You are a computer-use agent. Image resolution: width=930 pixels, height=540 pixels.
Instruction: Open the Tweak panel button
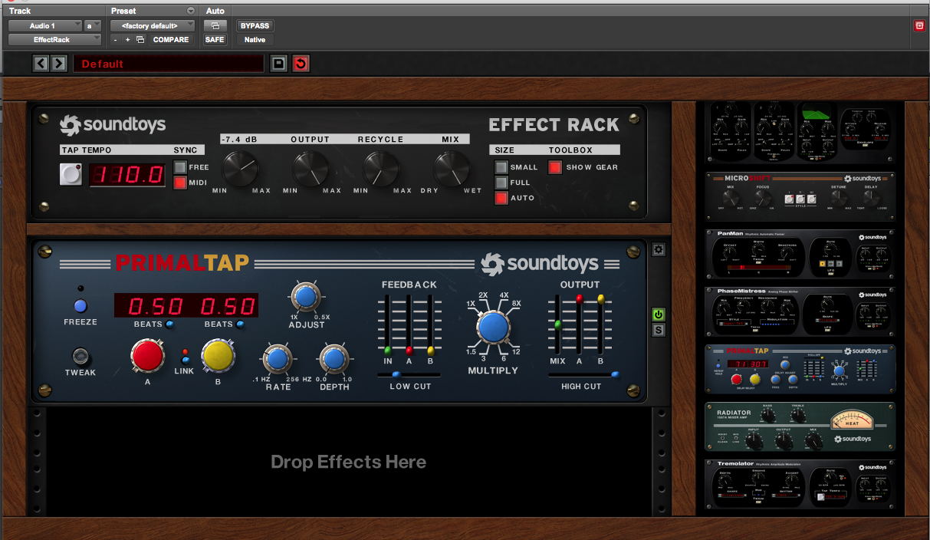[x=81, y=357]
